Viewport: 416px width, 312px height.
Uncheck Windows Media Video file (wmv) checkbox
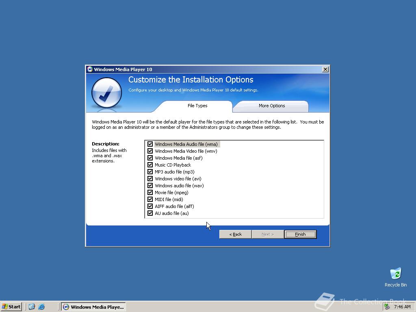point(150,151)
